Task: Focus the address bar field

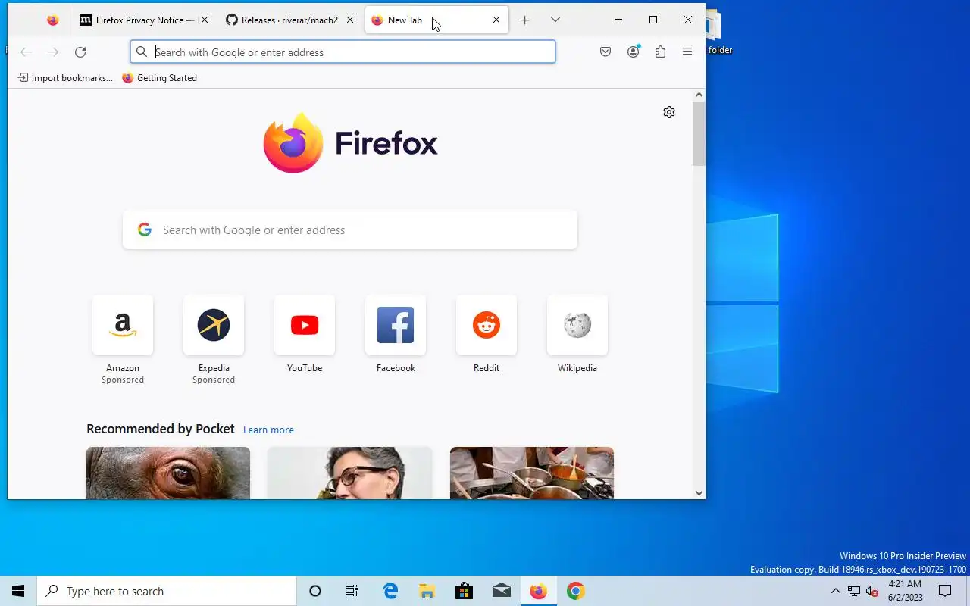Action: [x=343, y=52]
